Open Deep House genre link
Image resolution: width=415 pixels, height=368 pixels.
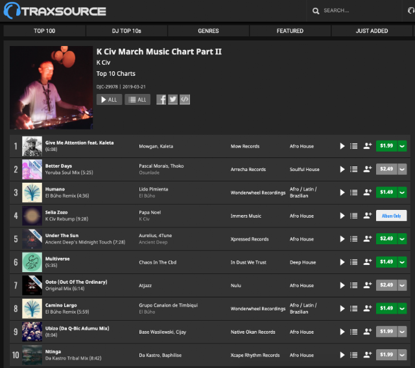[303, 262]
